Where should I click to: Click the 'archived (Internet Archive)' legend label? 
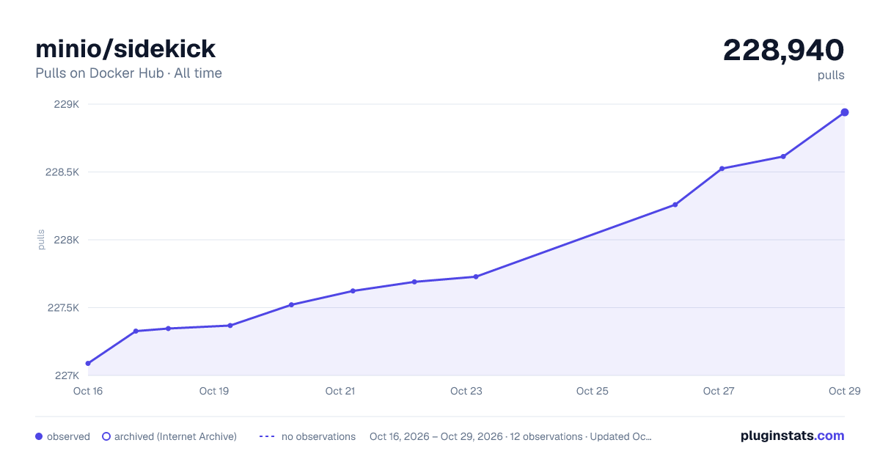click(175, 436)
